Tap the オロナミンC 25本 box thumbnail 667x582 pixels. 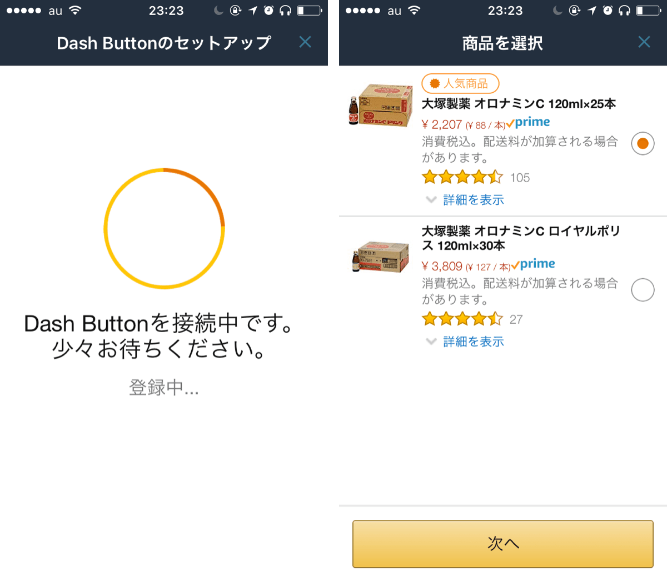381,105
